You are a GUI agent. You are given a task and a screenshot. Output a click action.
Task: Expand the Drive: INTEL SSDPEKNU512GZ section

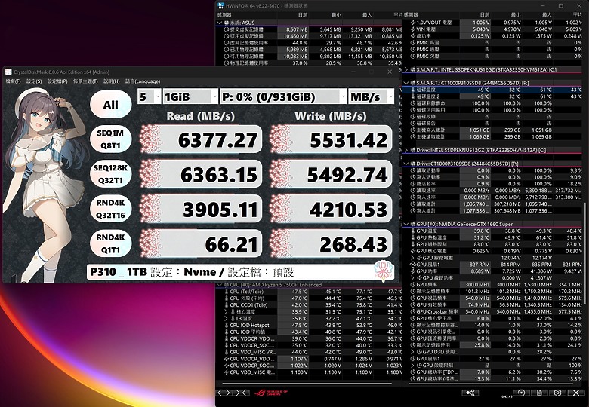pos(406,150)
